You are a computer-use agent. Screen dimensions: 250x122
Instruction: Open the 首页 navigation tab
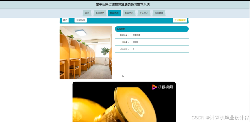(x=87, y=13)
